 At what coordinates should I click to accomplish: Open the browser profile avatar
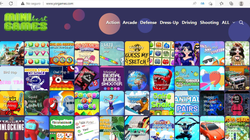241,4
